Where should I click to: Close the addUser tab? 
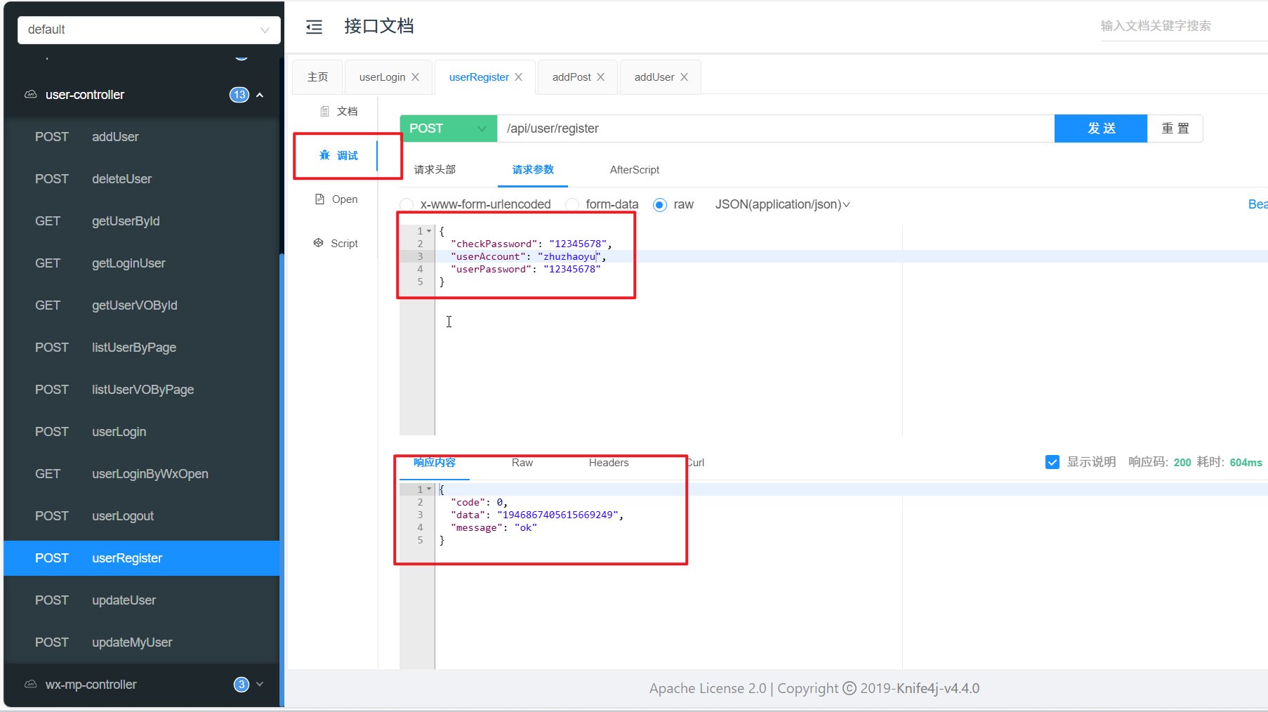(x=684, y=77)
